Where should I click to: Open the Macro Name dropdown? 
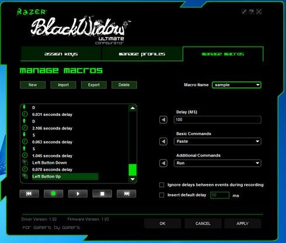tap(236, 85)
